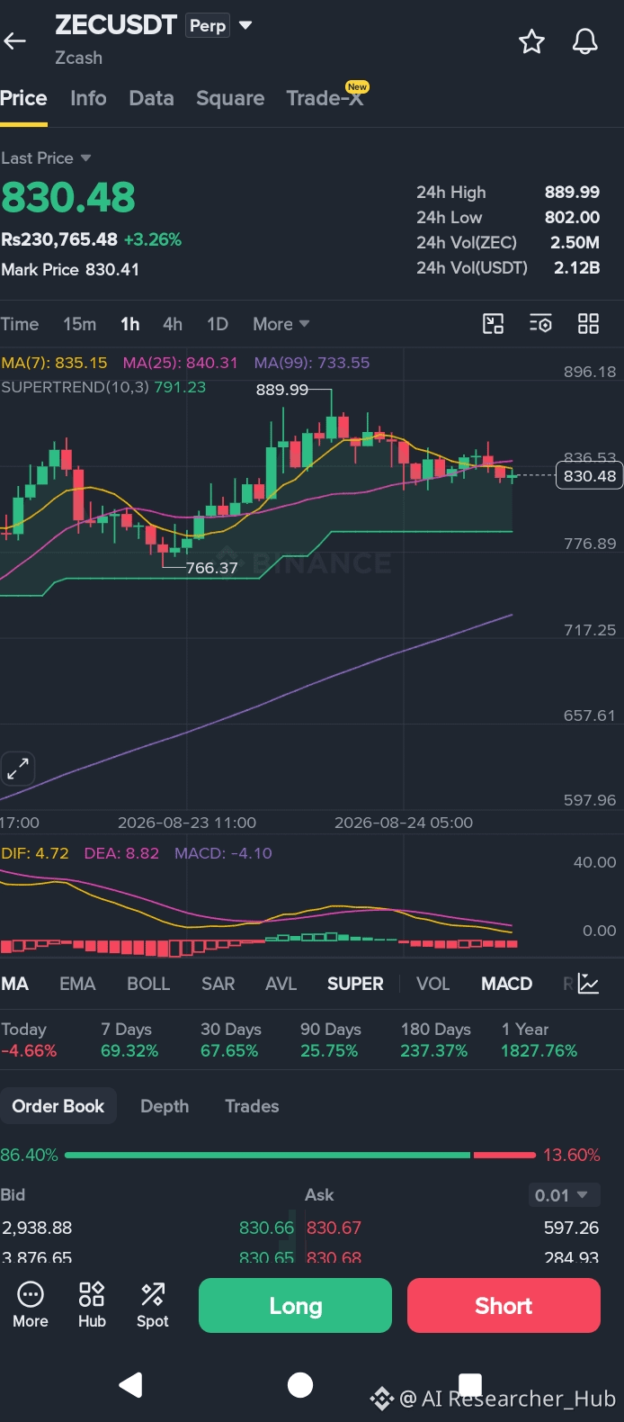624x1422 pixels.
Task: Tap the green Long button
Action: (x=295, y=1305)
